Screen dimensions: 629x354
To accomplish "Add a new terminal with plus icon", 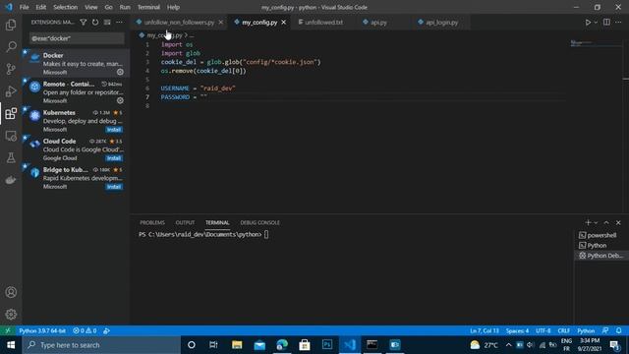I will (x=588, y=222).
